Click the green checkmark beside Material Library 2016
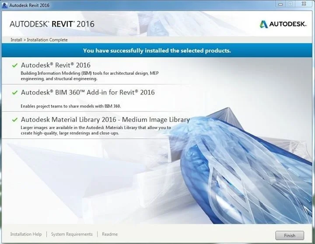315x244 pixels. [x=15, y=120]
